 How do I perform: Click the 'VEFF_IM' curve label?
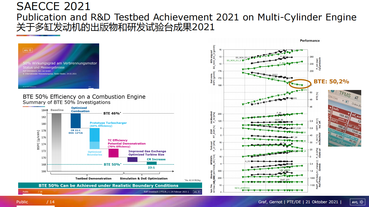[279, 120]
